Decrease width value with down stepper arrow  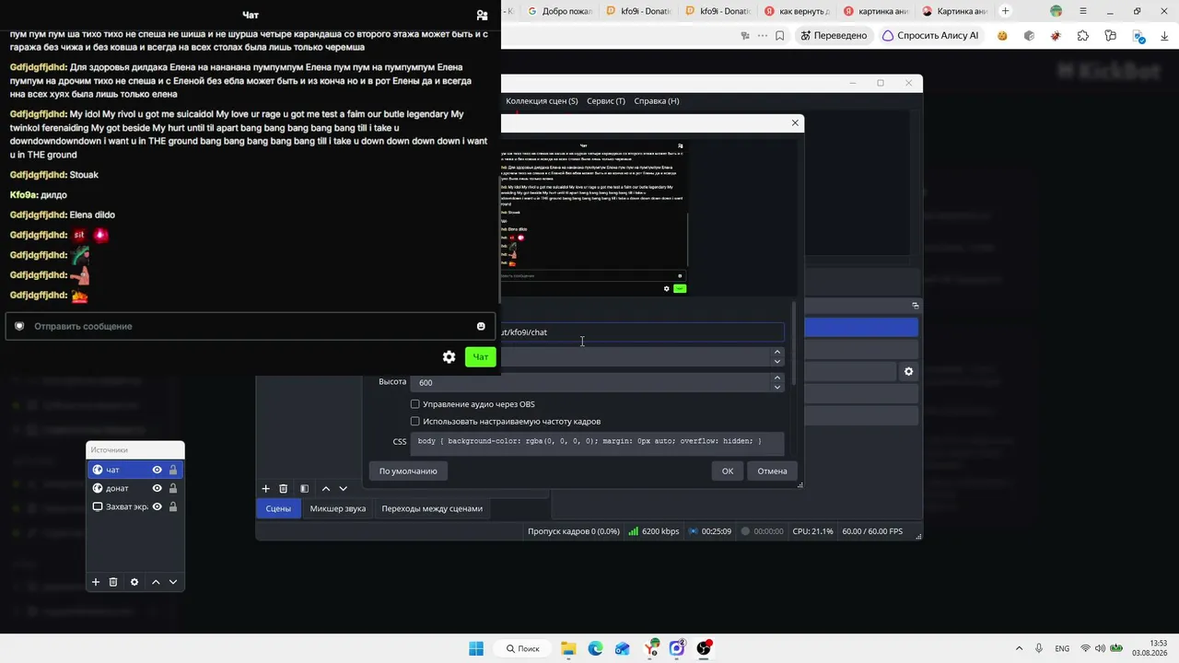(777, 362)
